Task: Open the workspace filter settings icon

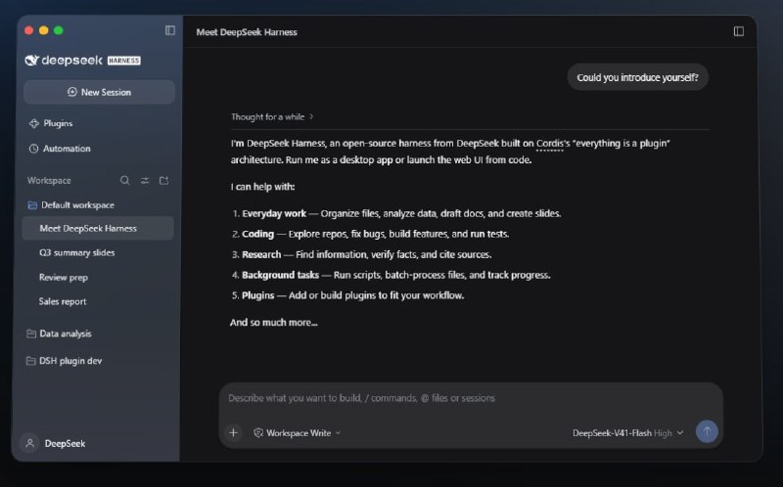Action: click(x=145, y=181)
